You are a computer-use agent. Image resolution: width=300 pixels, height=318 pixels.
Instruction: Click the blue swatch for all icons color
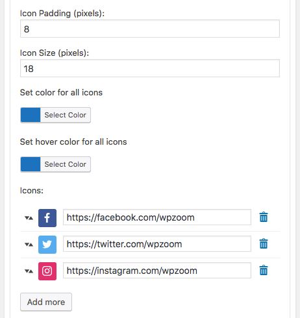click(x=31, y=115)
